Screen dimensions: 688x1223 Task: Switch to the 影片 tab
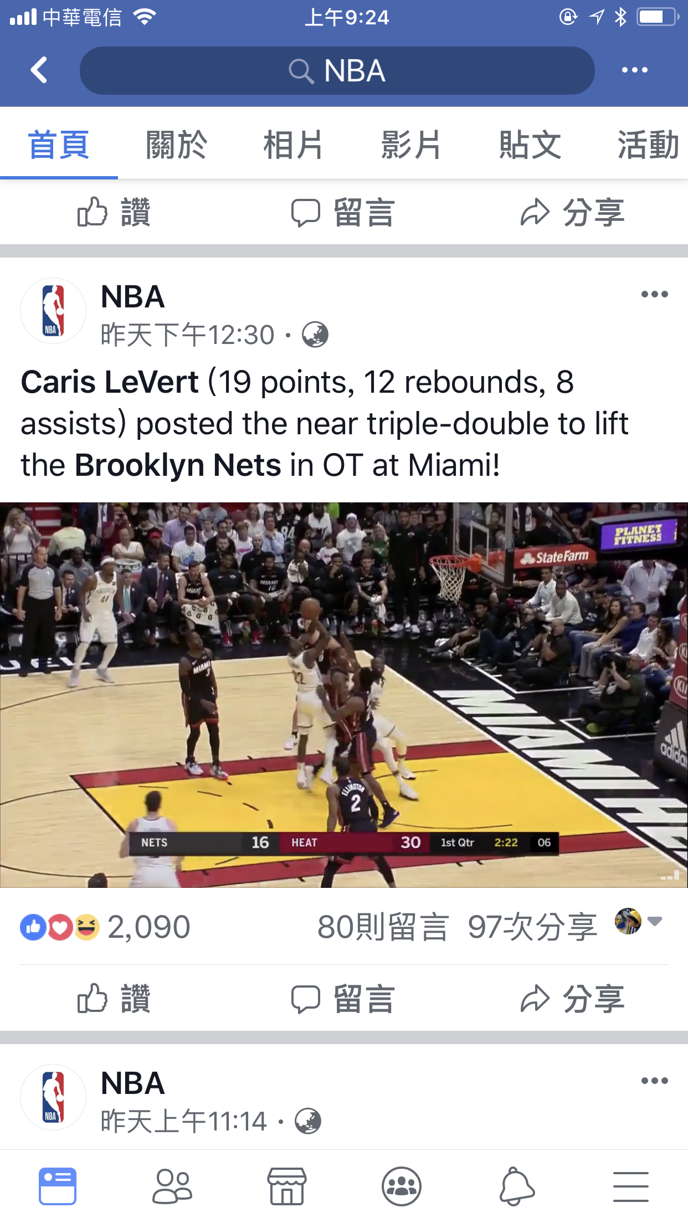pyautogui.click(x=411, y=145)
